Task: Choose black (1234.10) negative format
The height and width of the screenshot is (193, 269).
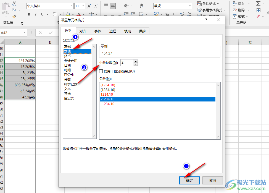Action: click(157, 90)
